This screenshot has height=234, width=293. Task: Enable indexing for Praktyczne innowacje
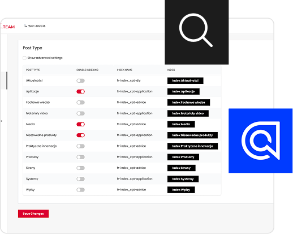[80, 146]
